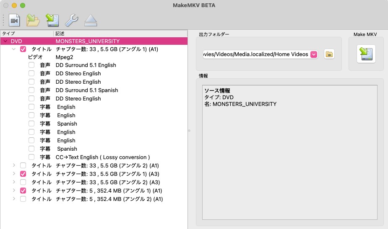Screen dimensions: 388x229
Task: Click the タイプ column header
Action: click(x=27, y=33)
